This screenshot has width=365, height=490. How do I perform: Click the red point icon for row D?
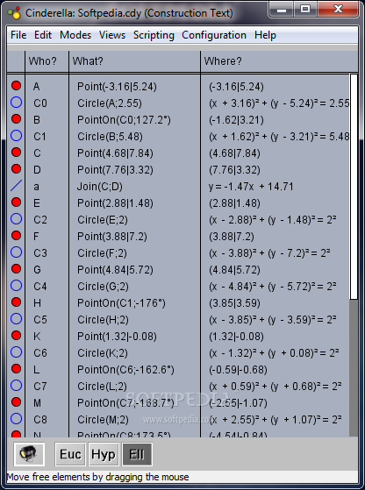(17, 169)
